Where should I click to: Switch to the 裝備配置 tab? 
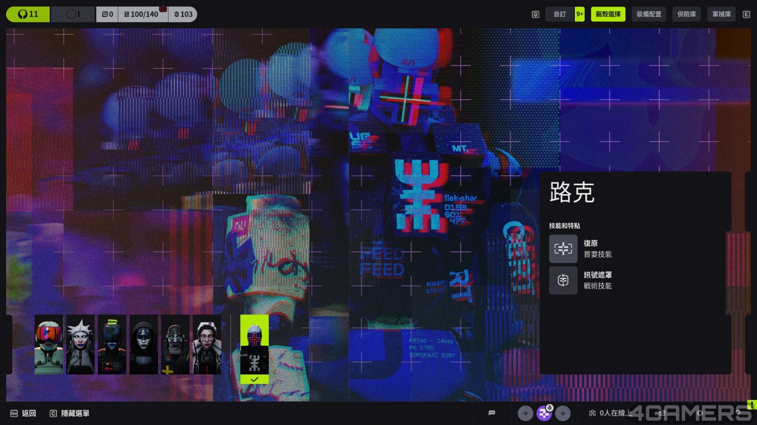(x=649, y=14)
